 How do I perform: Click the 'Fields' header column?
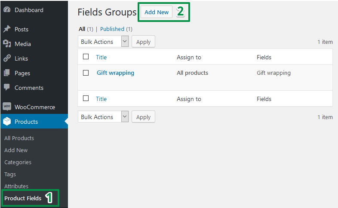pyautogui.click(x=264, y=57)
